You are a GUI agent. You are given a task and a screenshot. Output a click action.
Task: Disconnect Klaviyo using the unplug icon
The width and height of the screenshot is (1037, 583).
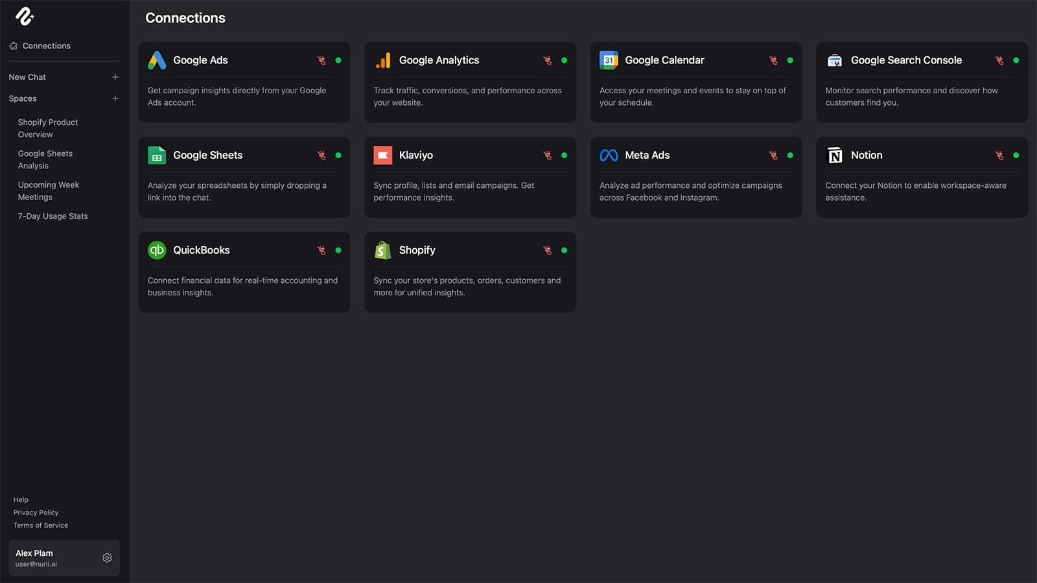click(x=548, y=155)
